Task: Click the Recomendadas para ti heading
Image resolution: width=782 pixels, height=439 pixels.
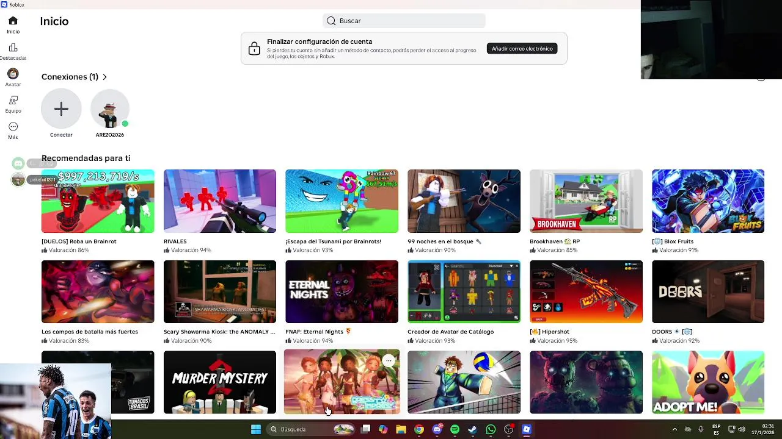Action: click(x=86, y=158)
